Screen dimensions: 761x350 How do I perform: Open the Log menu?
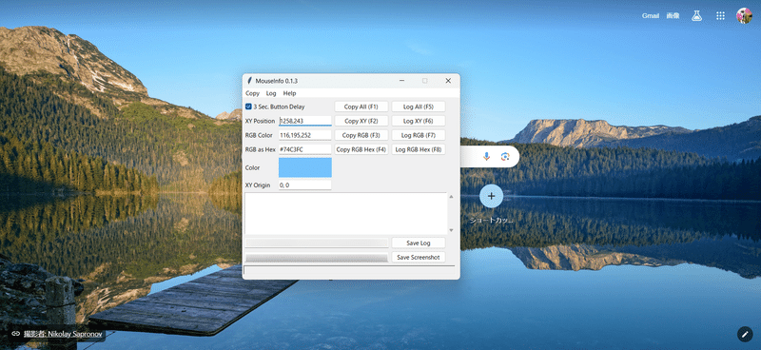point(271,93)
